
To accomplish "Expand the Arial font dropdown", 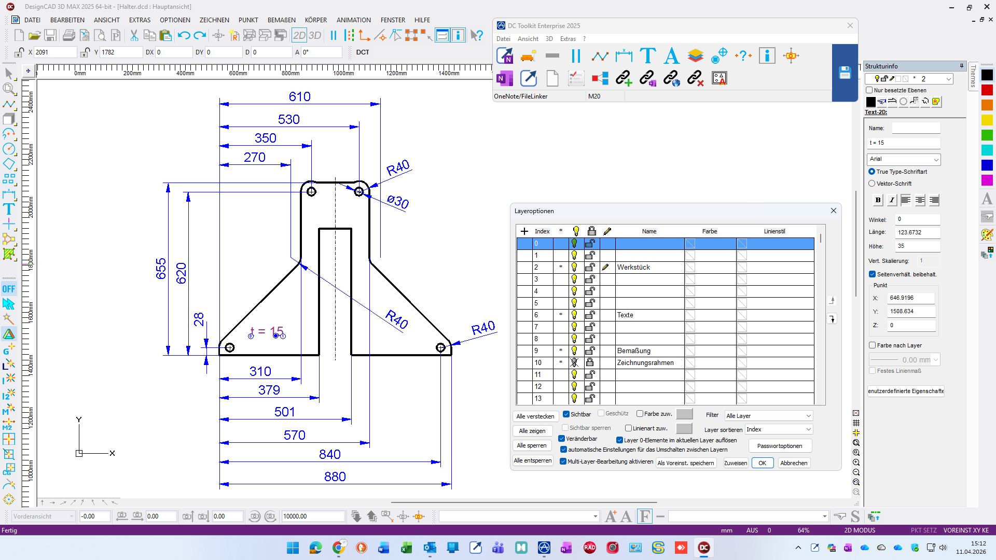I will (x=904, y=159).
